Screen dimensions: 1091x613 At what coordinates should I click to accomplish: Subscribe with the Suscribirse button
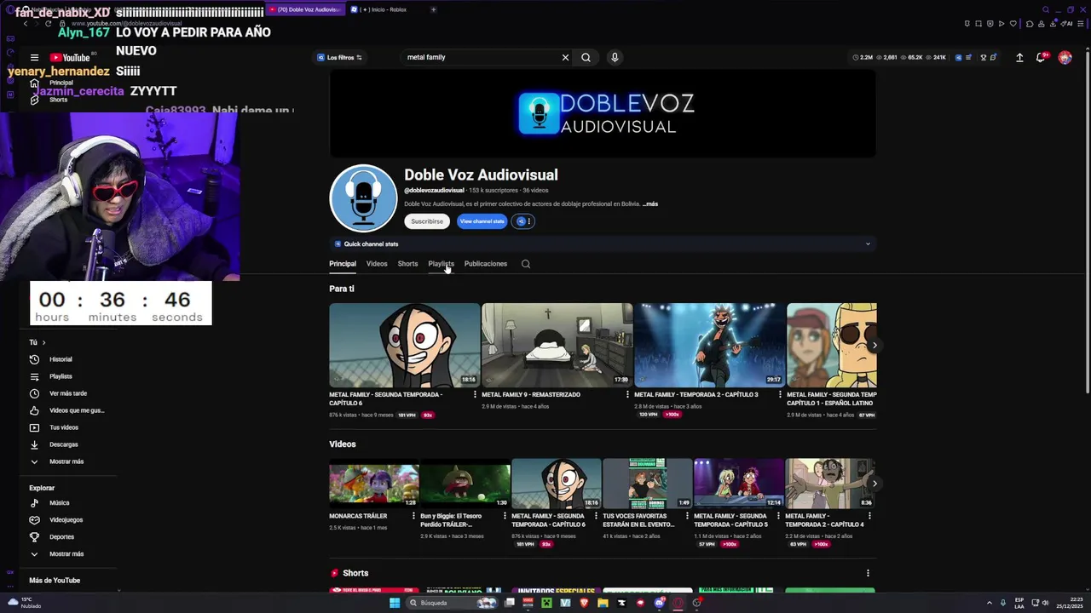[427, 221]
